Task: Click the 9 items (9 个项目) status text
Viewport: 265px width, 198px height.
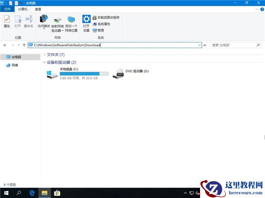Action: (10, 185)
